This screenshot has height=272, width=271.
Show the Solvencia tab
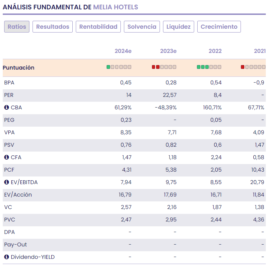click(142, 27)
